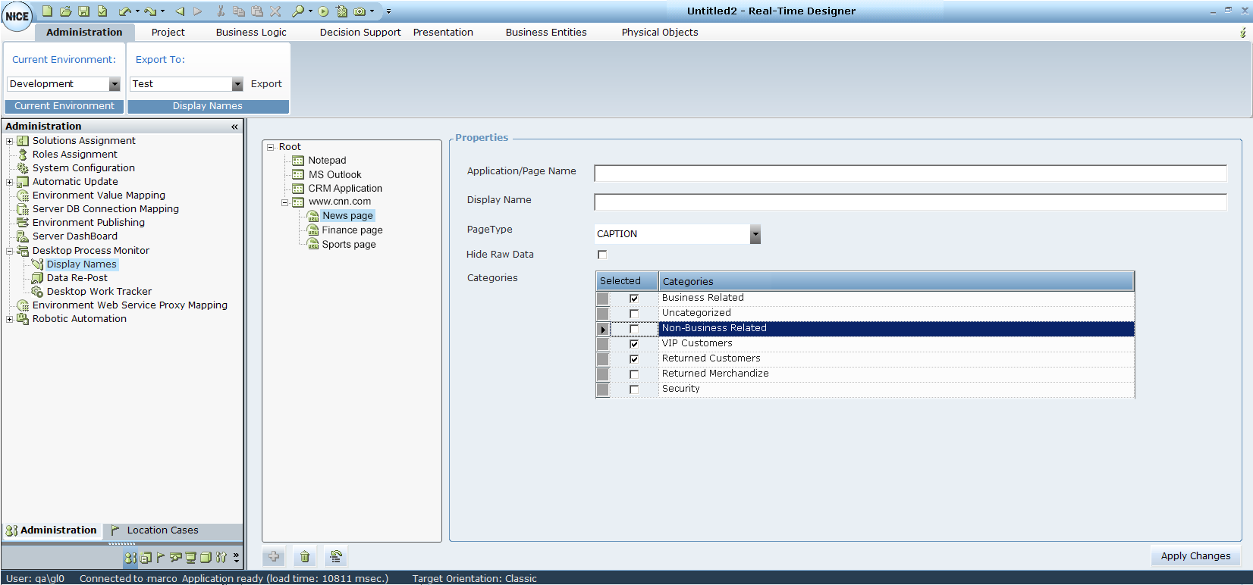Viewport: 1253px width, 585px height.
Task: Click the New file icon in toolbar
Action: [47, 11]
